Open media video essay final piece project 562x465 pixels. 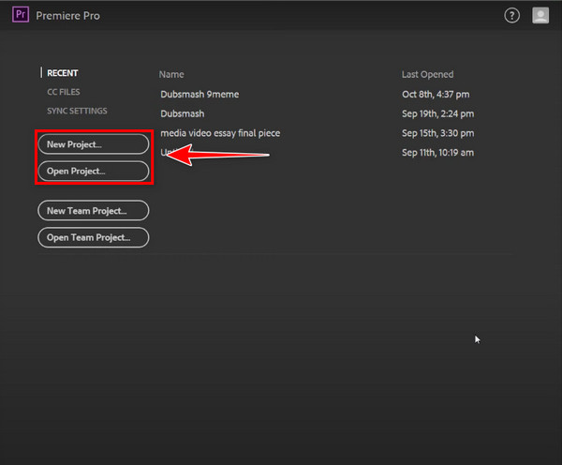coord(220,133)
